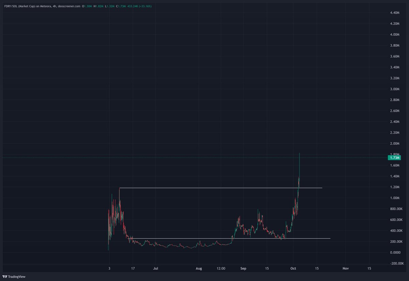
Task: Click the 3.80M price axis label
Action: click(394, 45)
